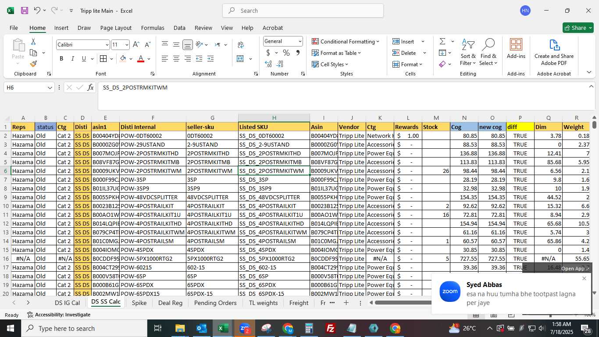Click the Increase Font Size icon
The height and width of the screenshot is (337, 599).
click(136, 44)
